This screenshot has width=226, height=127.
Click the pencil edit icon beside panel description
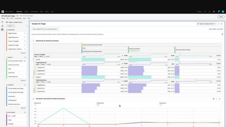[x=222, y=34]
